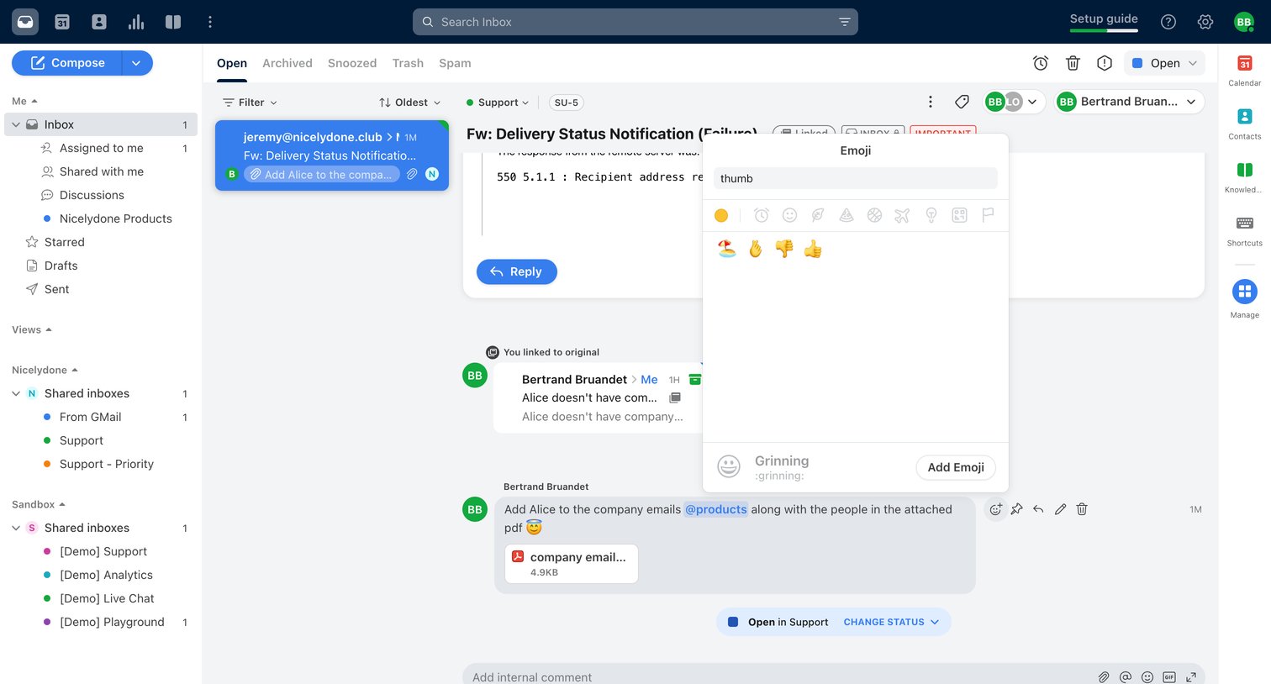Image resolution: width=1271 pixels, height=684 pixels.
Task: Select the Open tab
Action: (x=232, y=63)
